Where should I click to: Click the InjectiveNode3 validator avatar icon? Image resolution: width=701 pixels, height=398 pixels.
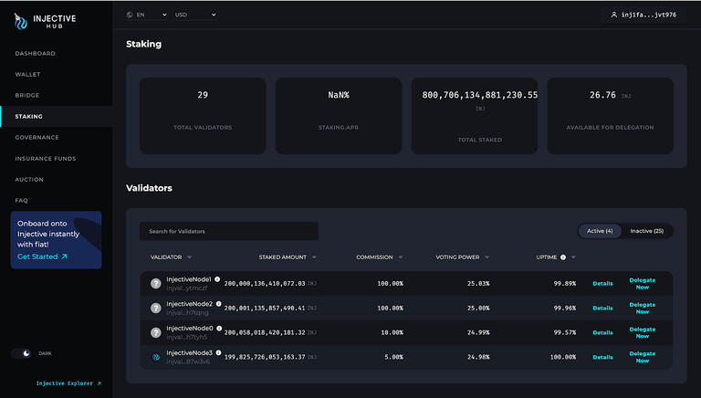(x=156, y=357)
